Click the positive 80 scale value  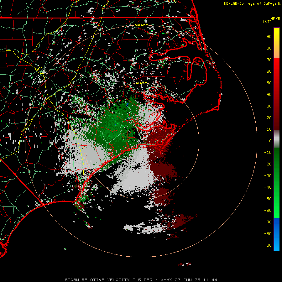269,48
